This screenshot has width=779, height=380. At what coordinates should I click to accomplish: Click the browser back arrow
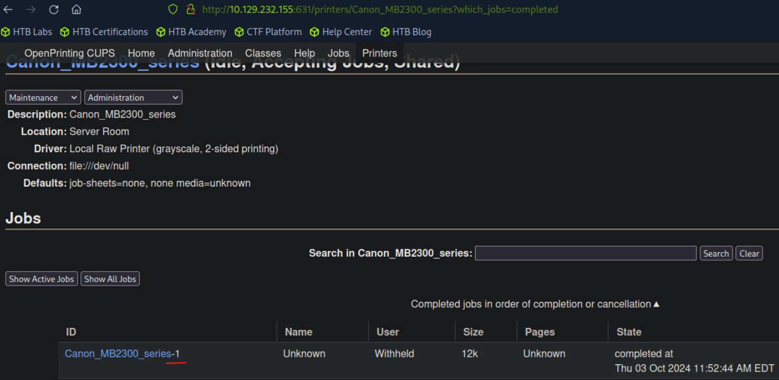pyautogui.click(x=8, y=10)
